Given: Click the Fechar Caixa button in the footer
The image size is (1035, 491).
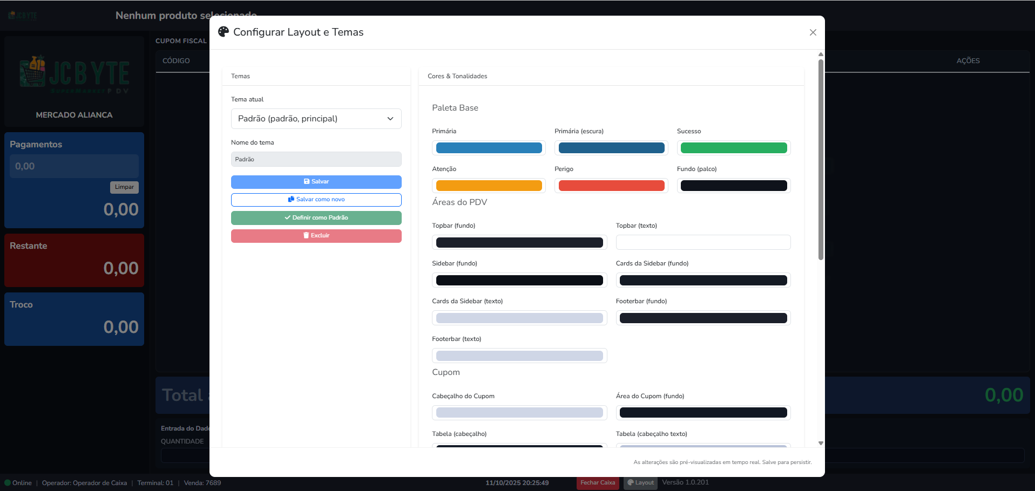Looking at the screenshot, I should (598, 483).
